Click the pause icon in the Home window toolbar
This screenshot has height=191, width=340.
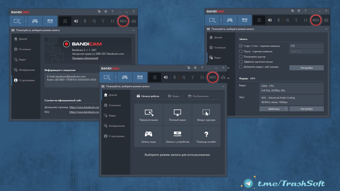click(202, 77)
